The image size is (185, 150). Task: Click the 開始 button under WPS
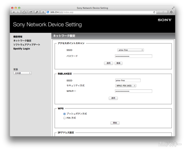pos(115,123)
